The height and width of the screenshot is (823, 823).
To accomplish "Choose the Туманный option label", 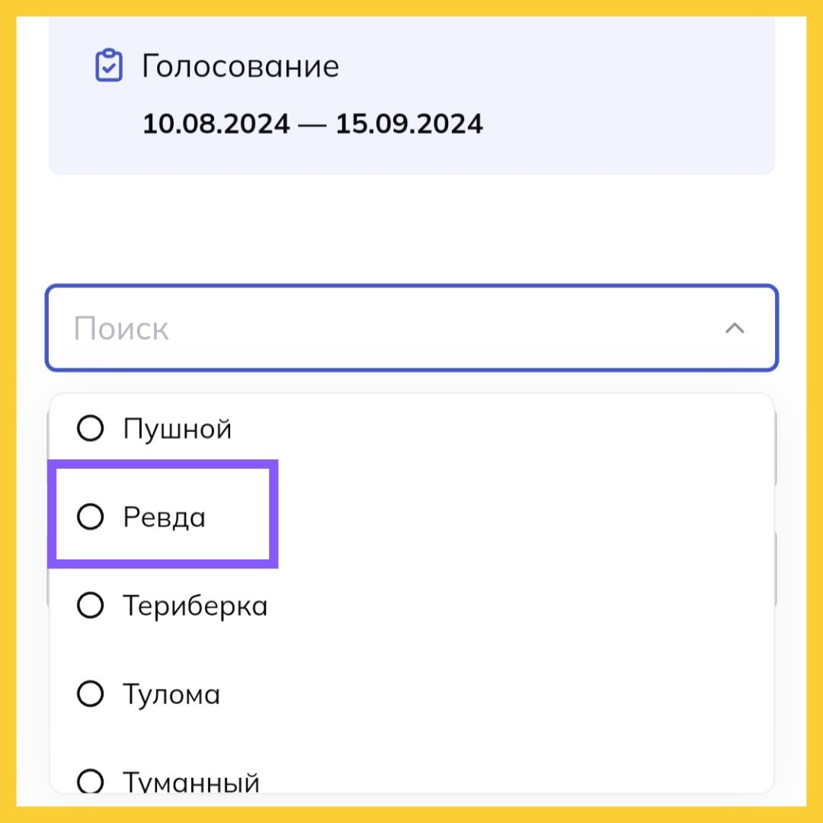I will tap(191, 782).
